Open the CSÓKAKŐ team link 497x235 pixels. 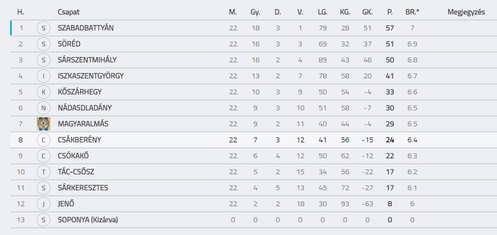[73, 156]
